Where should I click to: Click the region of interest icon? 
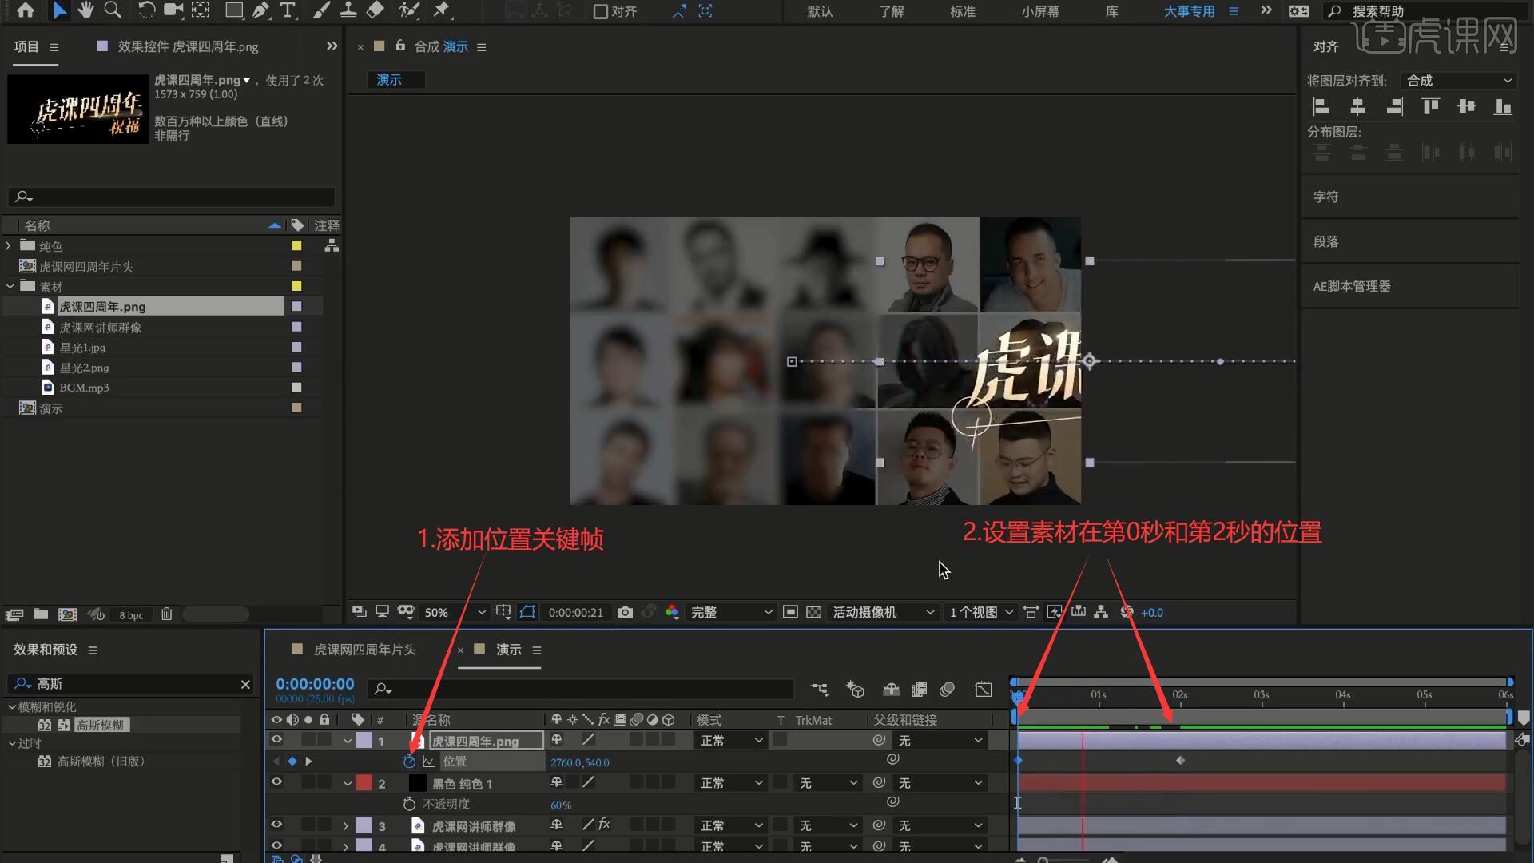[790, 612]
